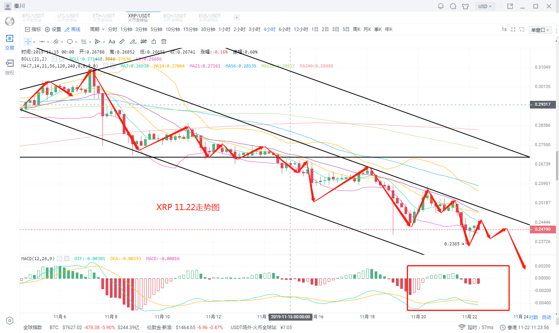
Task: Switch price axis to 对数 scale
Action: click(533, 317)
